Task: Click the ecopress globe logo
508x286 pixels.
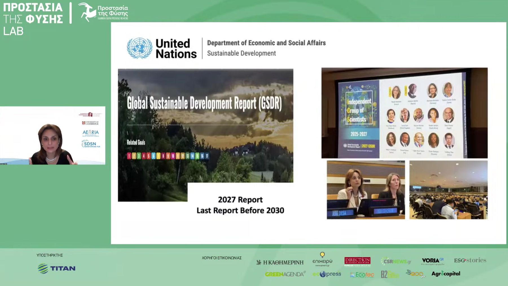Action: [x=327, y=274]
